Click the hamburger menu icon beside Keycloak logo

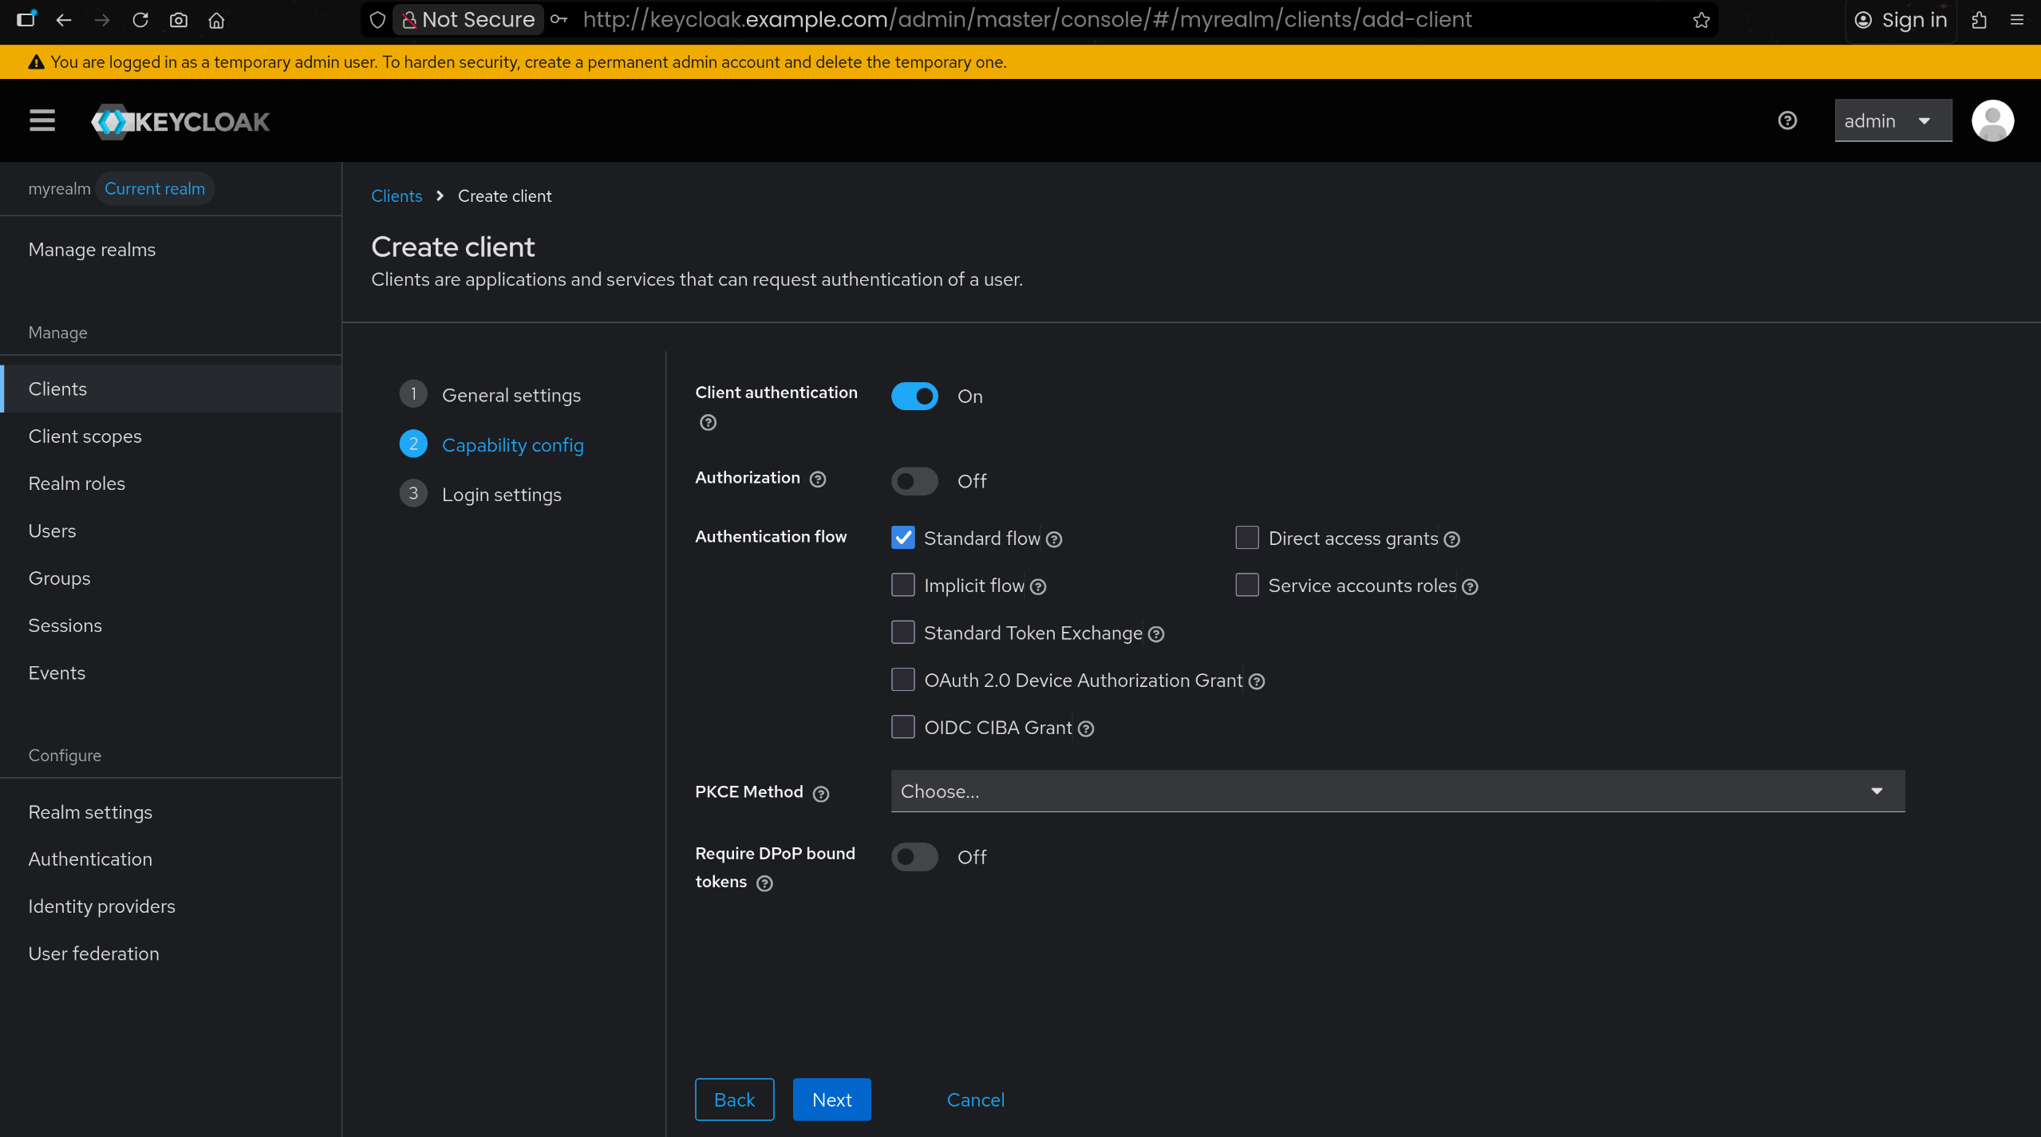point(42,121)
